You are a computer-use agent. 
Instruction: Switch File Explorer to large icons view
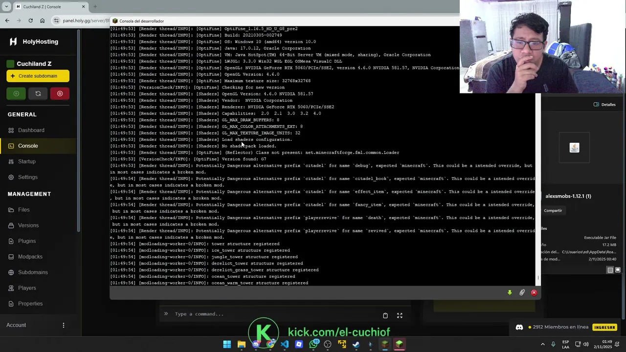tap(618, 270)
